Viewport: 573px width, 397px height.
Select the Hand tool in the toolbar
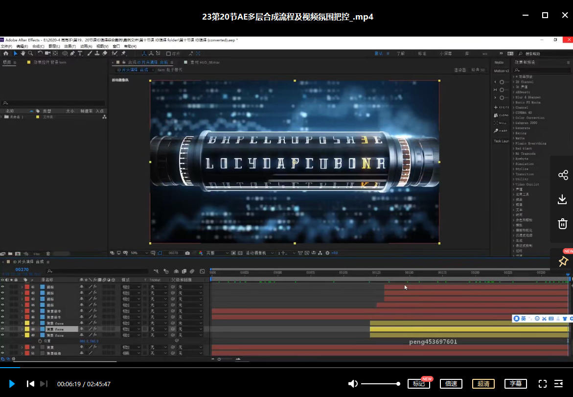[x=23, y=53]
